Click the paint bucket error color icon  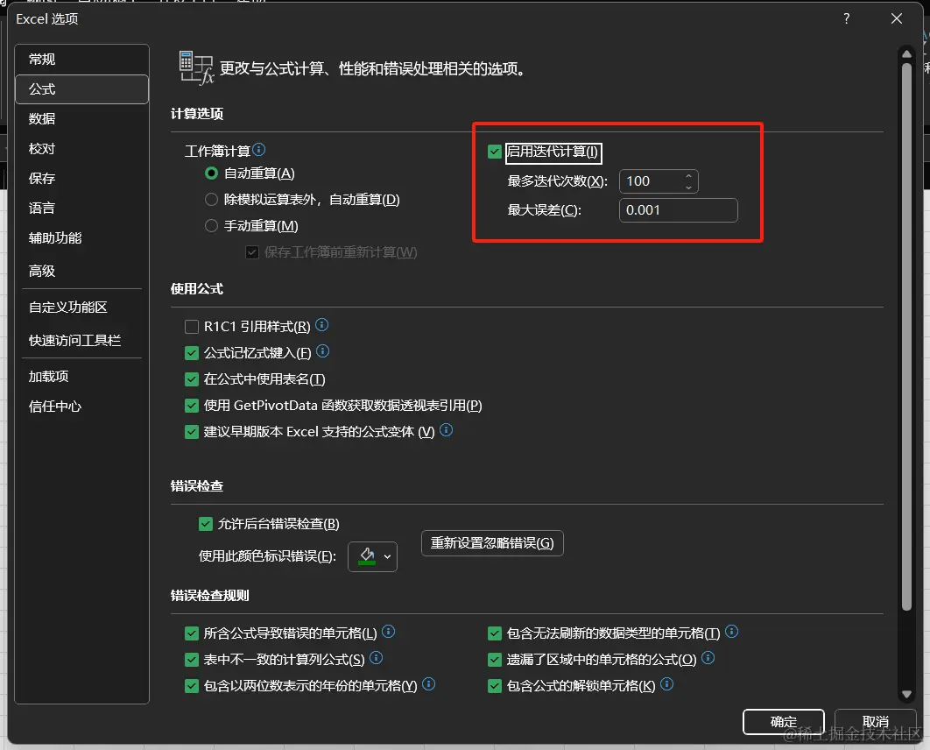(367, 556)
